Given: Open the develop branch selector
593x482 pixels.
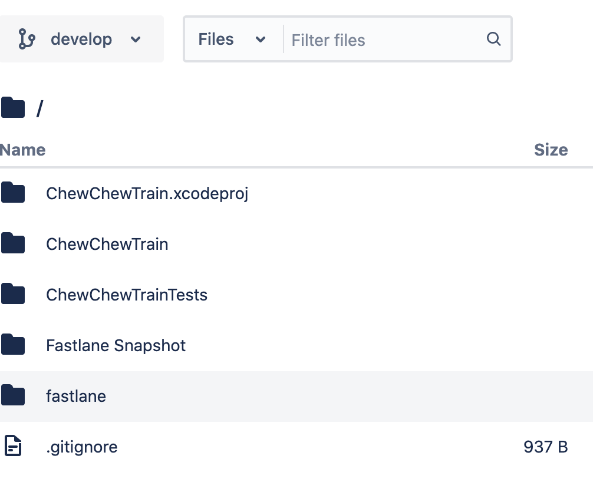Looking at the screenshot, I should (81, 39).
